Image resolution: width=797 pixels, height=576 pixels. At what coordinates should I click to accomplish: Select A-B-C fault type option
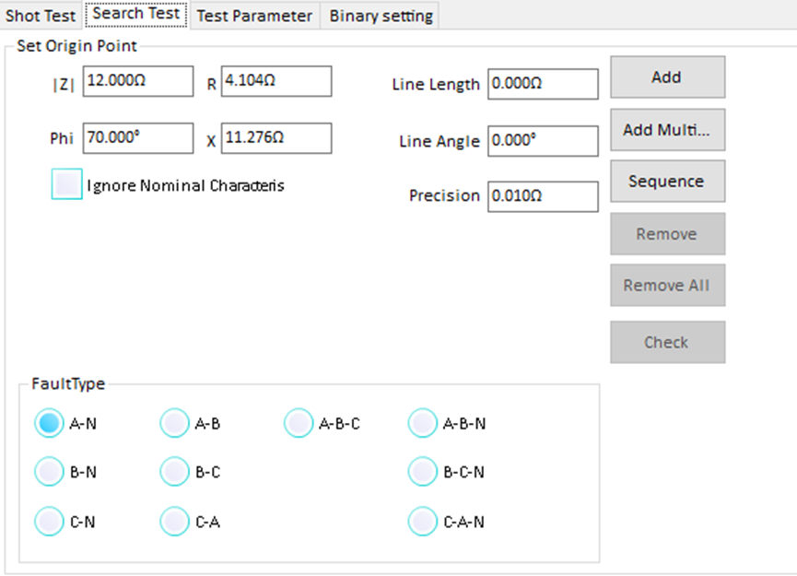pyautogui.click(x=299, y=424)
